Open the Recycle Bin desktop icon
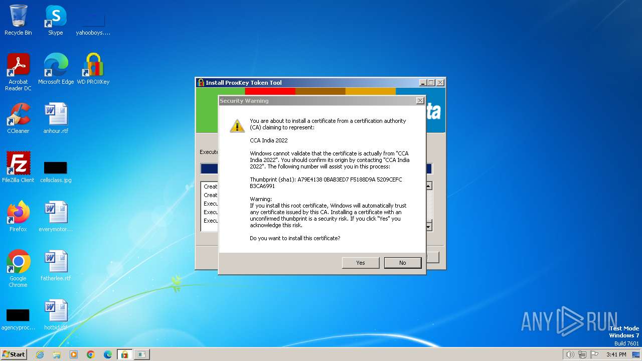Screen dimensions: 642x361 (18, 21)
